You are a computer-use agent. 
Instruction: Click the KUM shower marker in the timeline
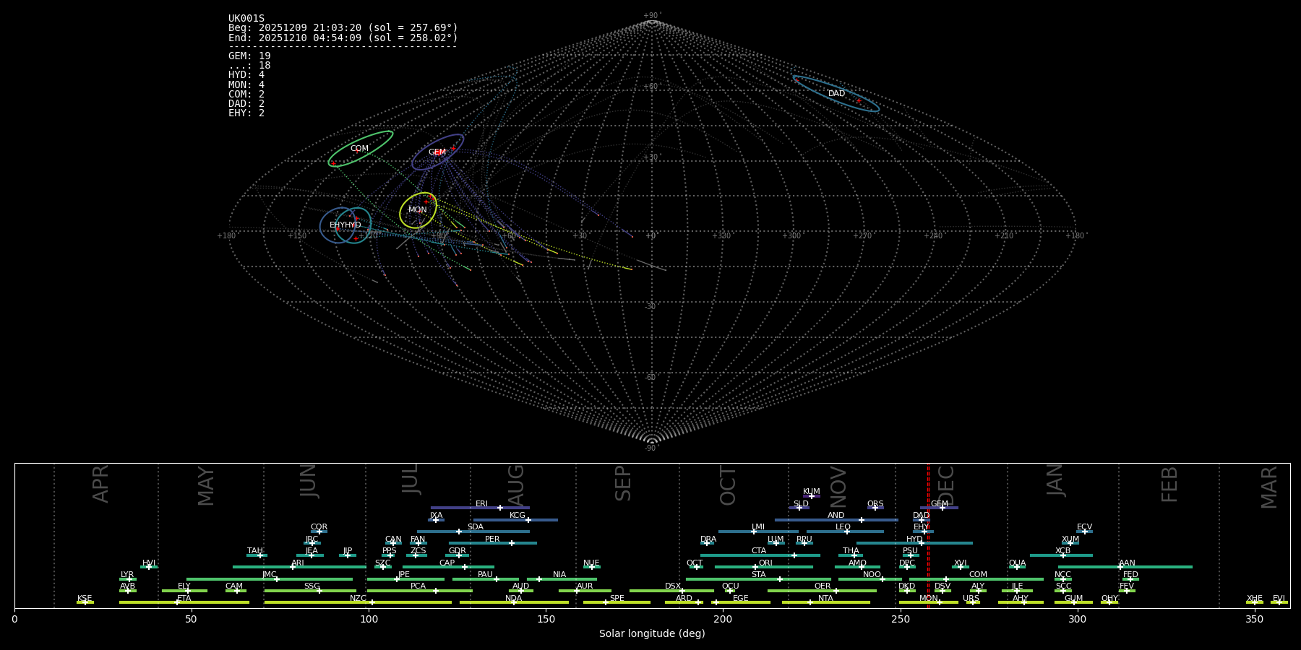point(812,496)
